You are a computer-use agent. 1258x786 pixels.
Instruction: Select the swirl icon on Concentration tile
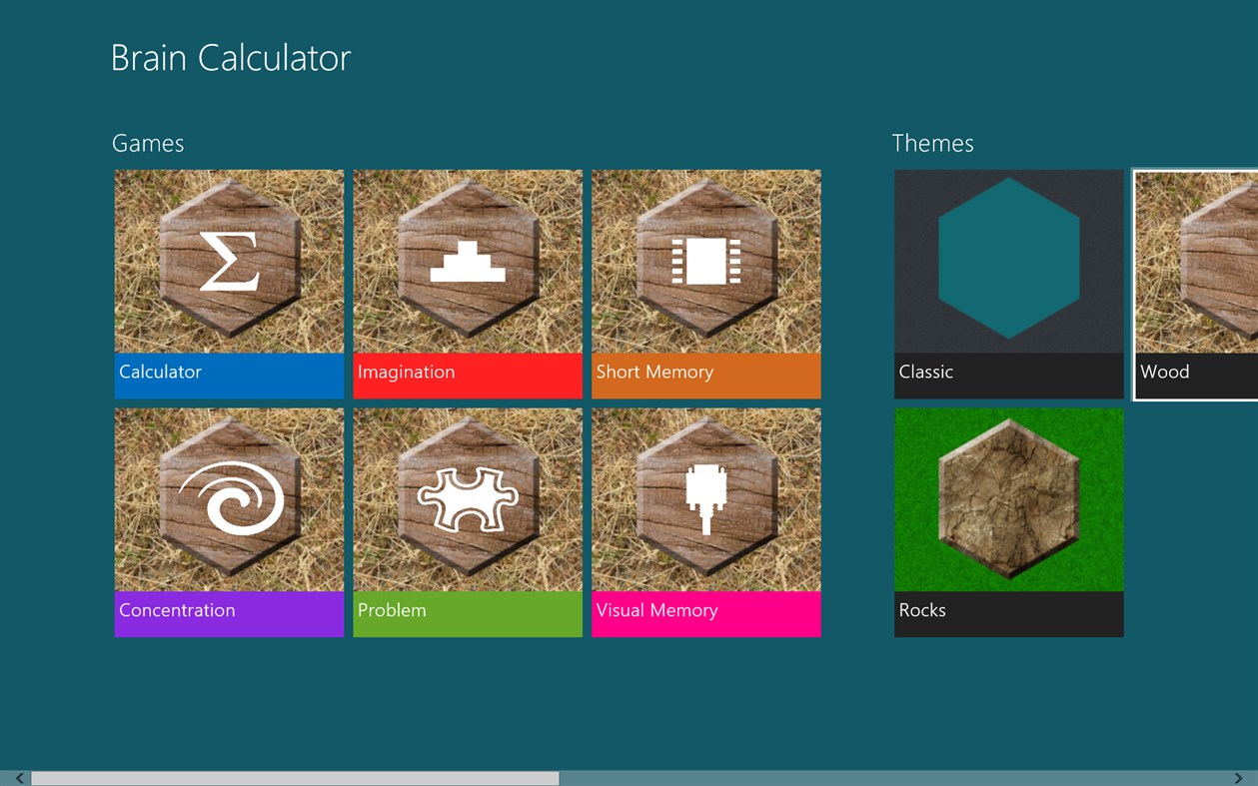pyautogui.click(x=229, y=496)
